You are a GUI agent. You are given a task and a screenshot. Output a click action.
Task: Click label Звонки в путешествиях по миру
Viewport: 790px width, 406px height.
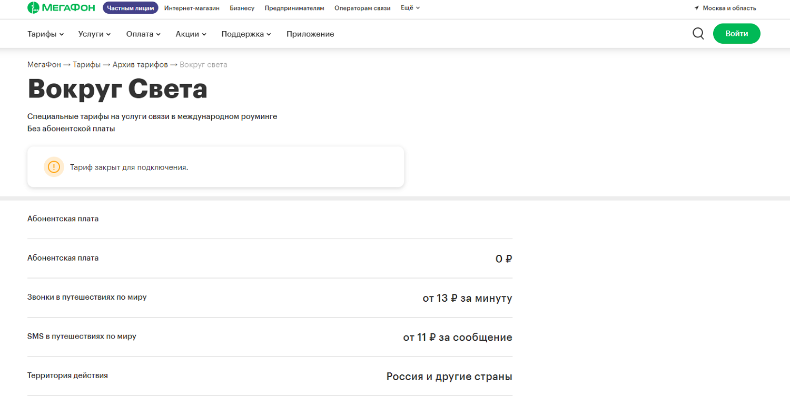coord(87,297)
